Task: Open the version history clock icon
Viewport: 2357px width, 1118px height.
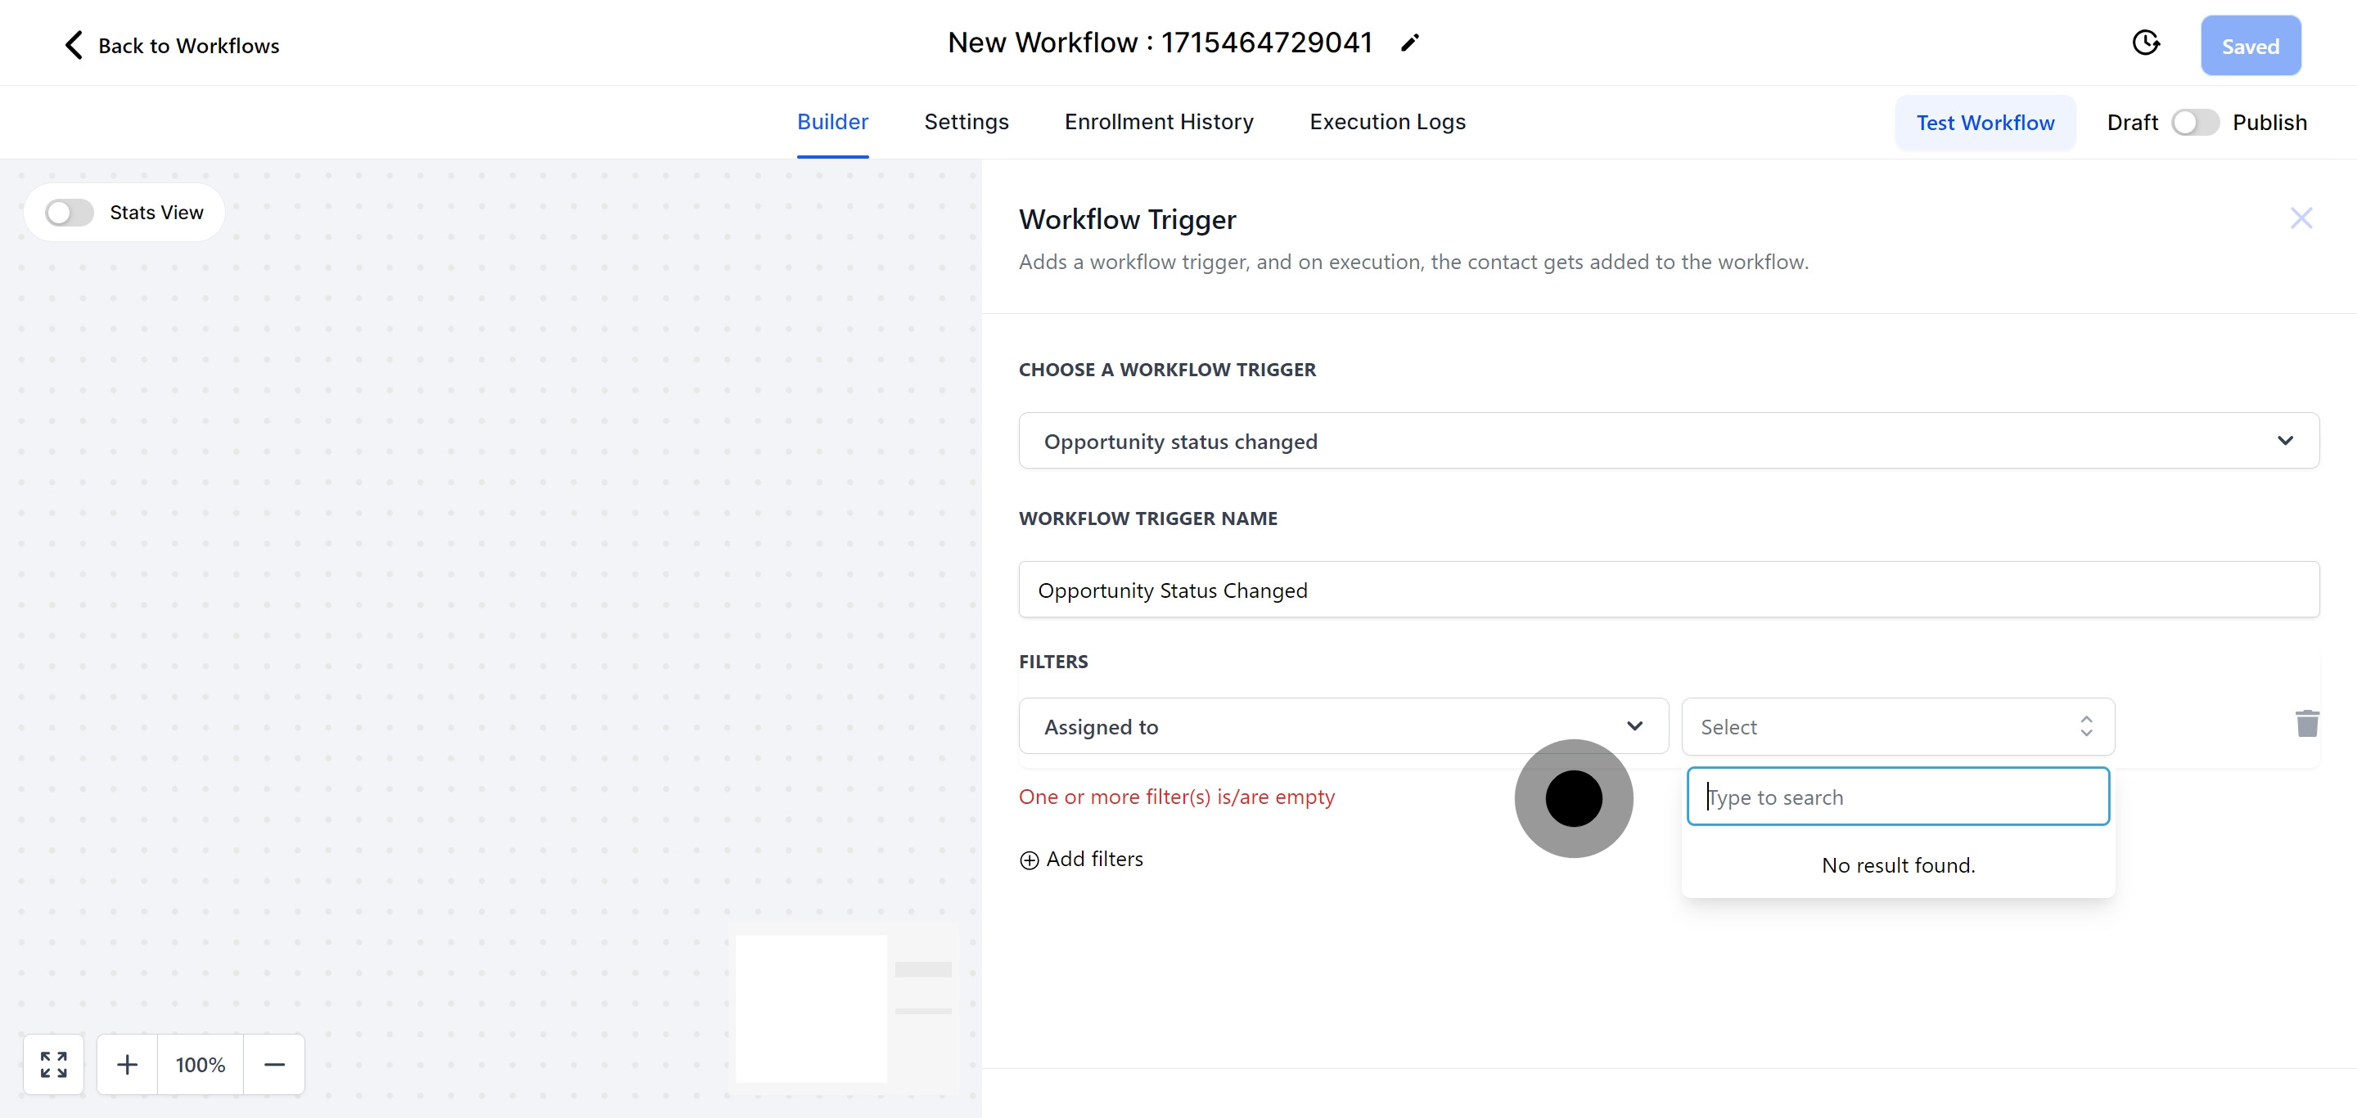Action: [2145, 43]
